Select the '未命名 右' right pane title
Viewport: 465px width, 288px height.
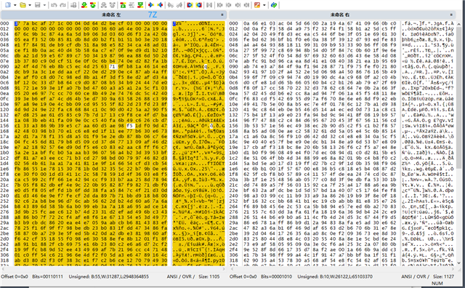click(340, 15)
